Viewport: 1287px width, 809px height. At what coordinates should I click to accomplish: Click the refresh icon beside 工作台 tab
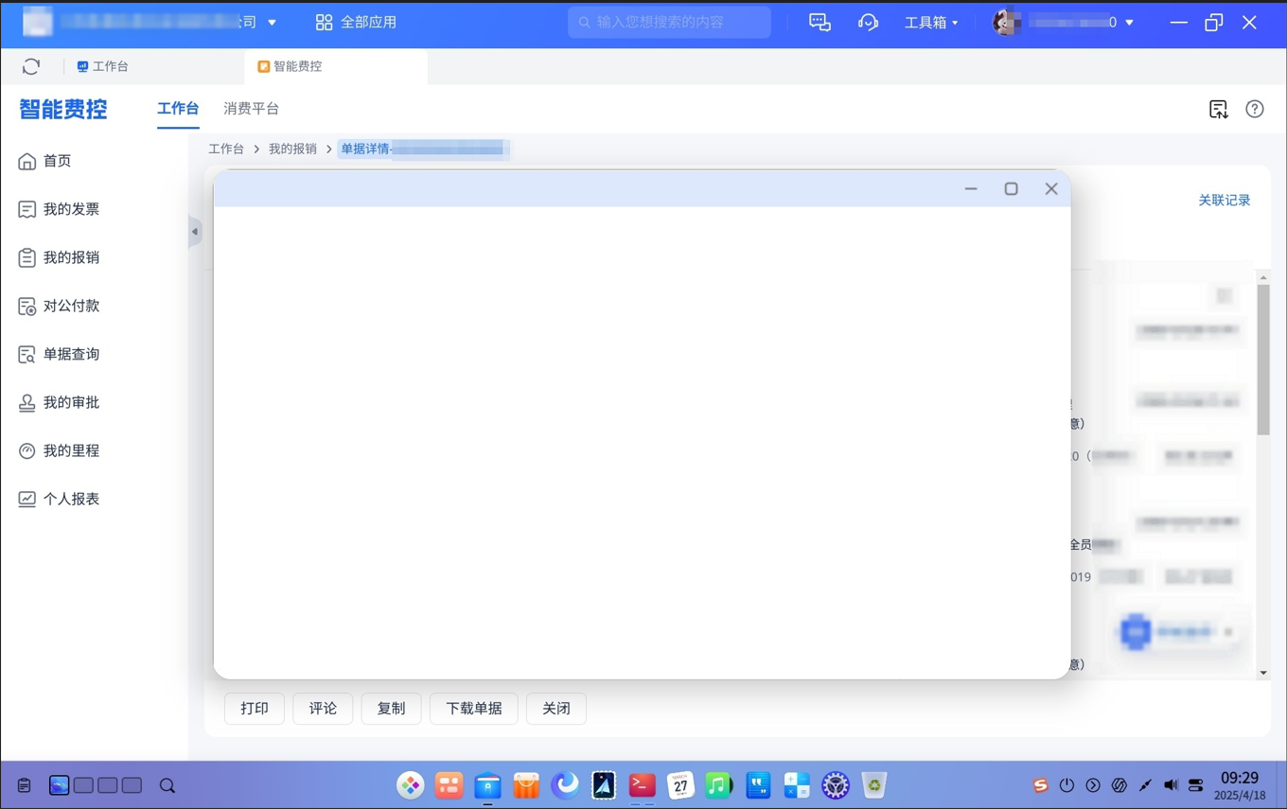point(31,66)
